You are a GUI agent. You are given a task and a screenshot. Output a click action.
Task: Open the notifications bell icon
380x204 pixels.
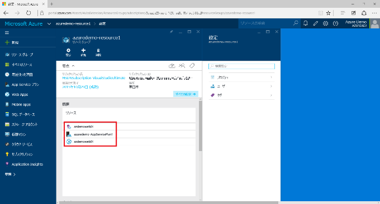[306, 23]
